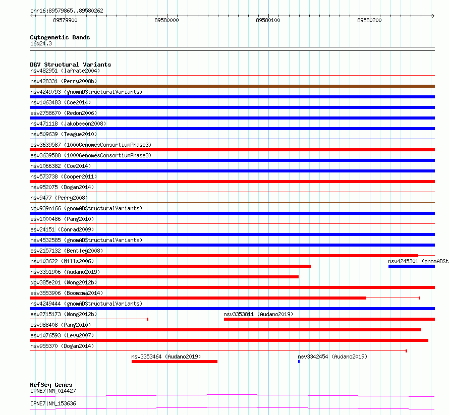
Task: Select esv988408 (Pang2010) variant label
Action: point(61,325)
